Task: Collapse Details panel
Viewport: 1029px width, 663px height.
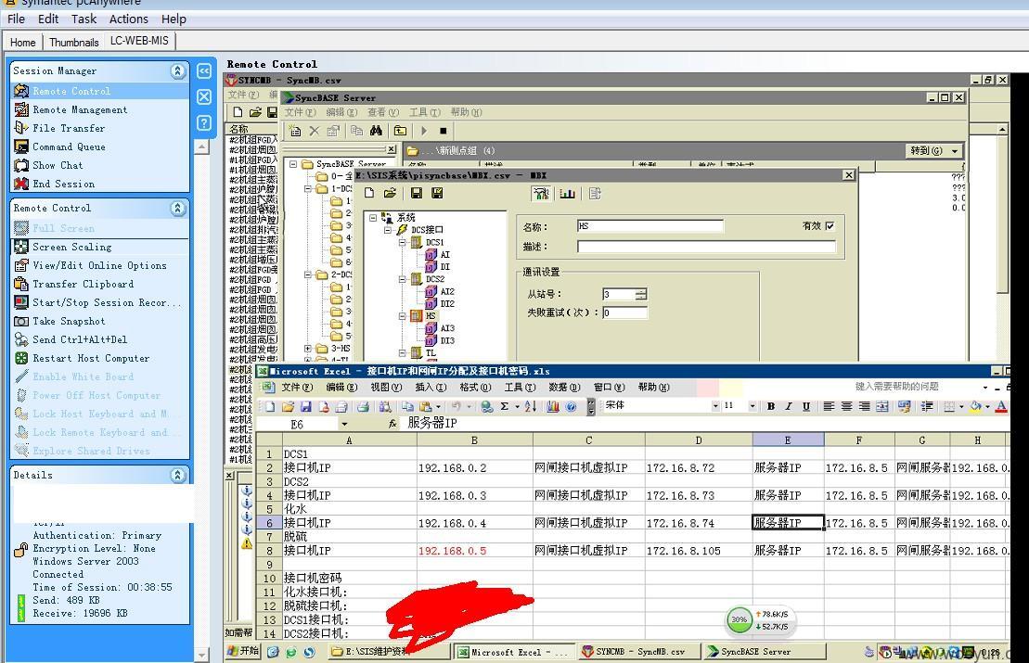Action: (178, 475)
